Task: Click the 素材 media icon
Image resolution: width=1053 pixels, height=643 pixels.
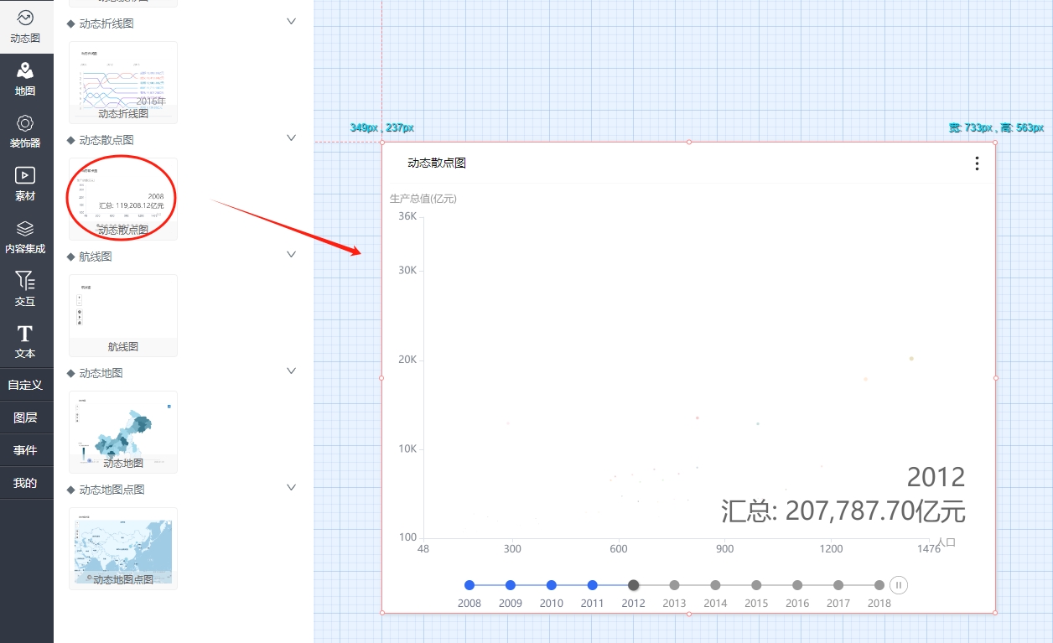Action: (x=25, y=184)
